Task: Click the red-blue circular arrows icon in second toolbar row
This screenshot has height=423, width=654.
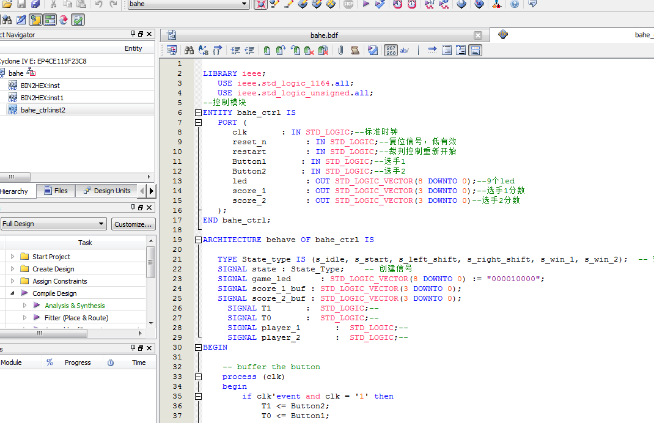Action: point(64,20)
